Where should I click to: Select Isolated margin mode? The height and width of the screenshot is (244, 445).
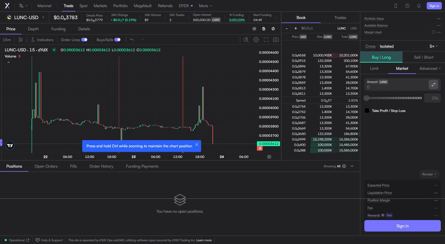387,46
